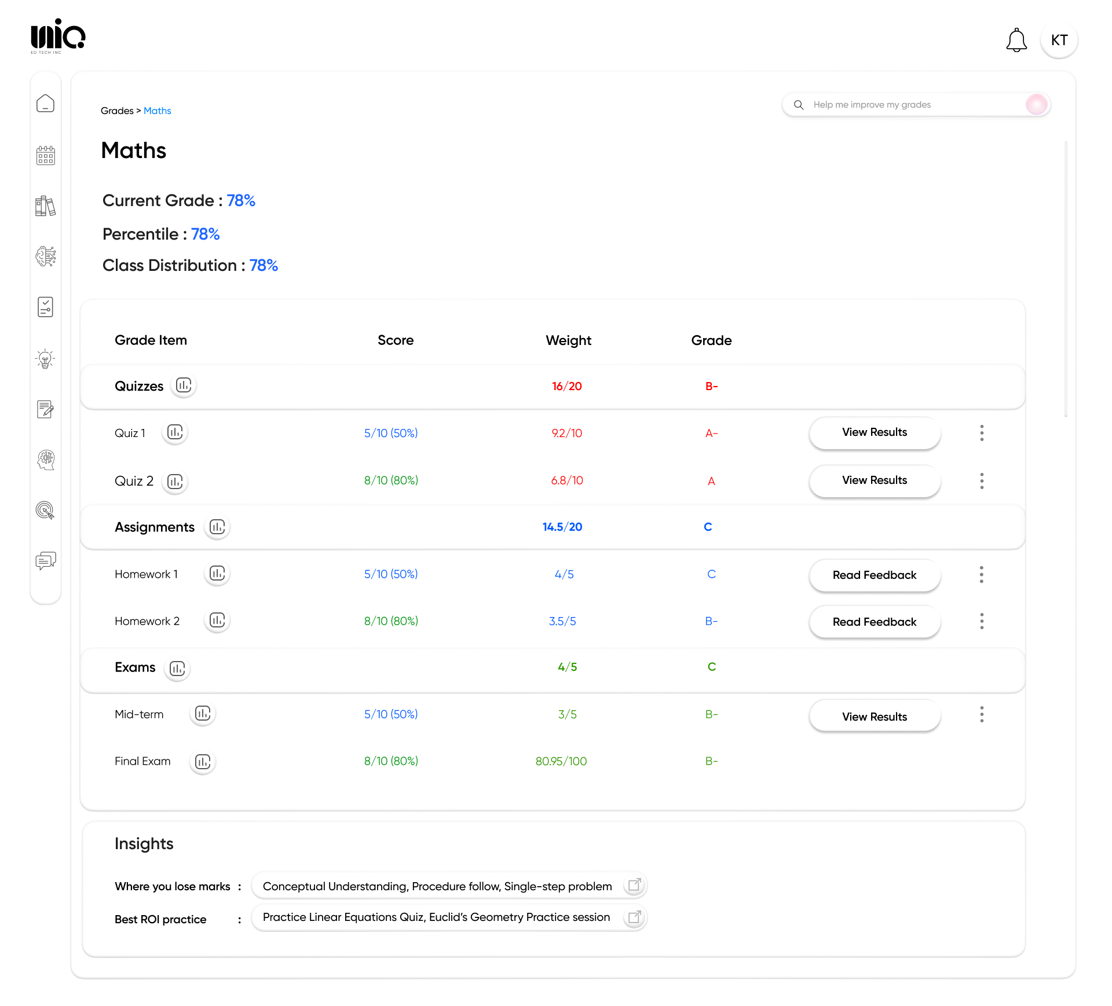Open Best ROI practice external link icon
The height and width of the screenshot is (1006, 1112).
tap(635, 917)
